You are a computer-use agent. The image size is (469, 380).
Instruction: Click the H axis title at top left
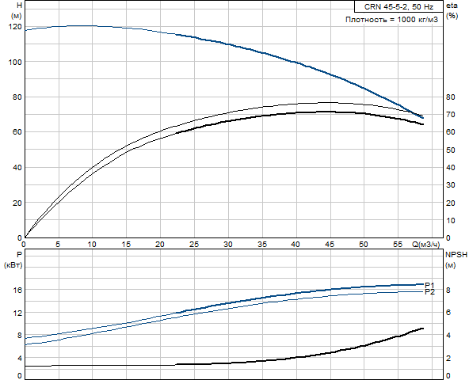click(x=19, y=5)
